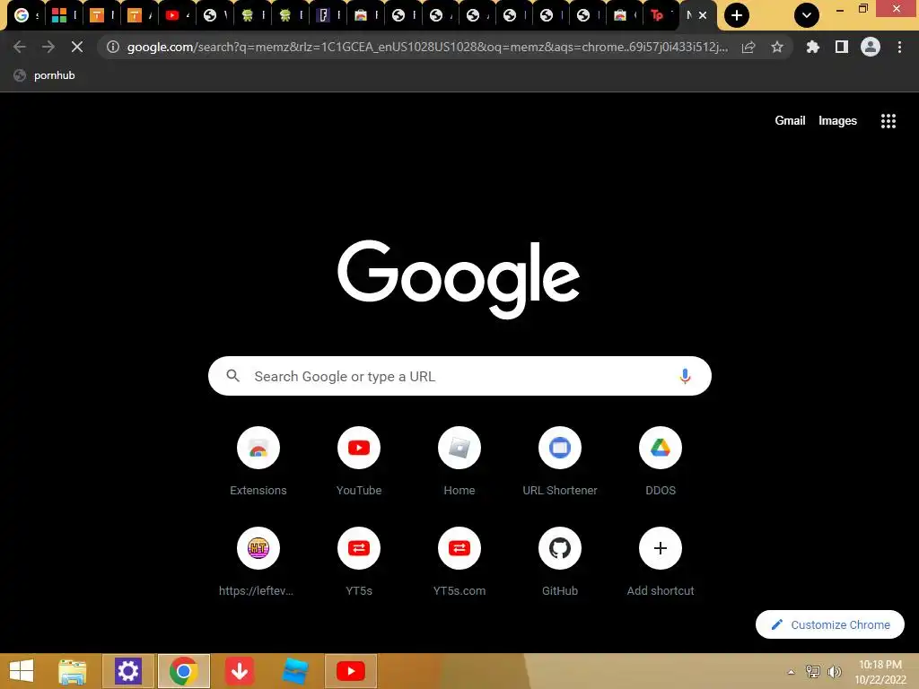Screen dimensions: 919x689
Task: Open the Google apps grid
Action: click(888, 121)
